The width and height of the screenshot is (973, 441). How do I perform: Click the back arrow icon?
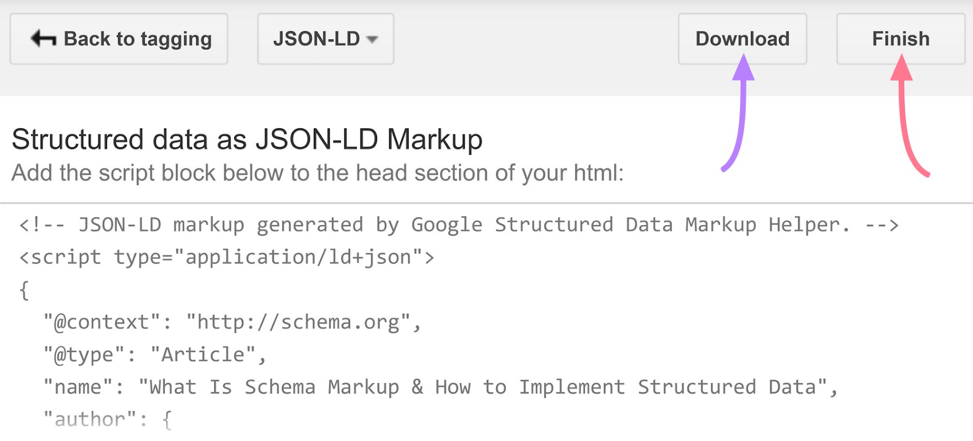43,39
